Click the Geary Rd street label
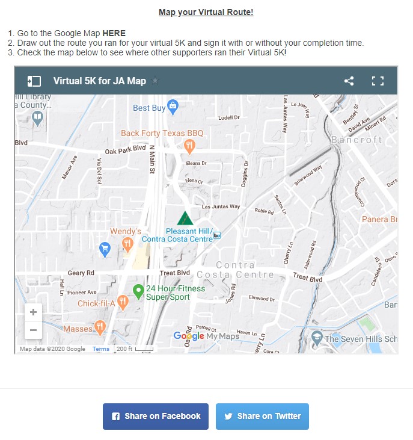Screen dimensions: 413x440 81,273
